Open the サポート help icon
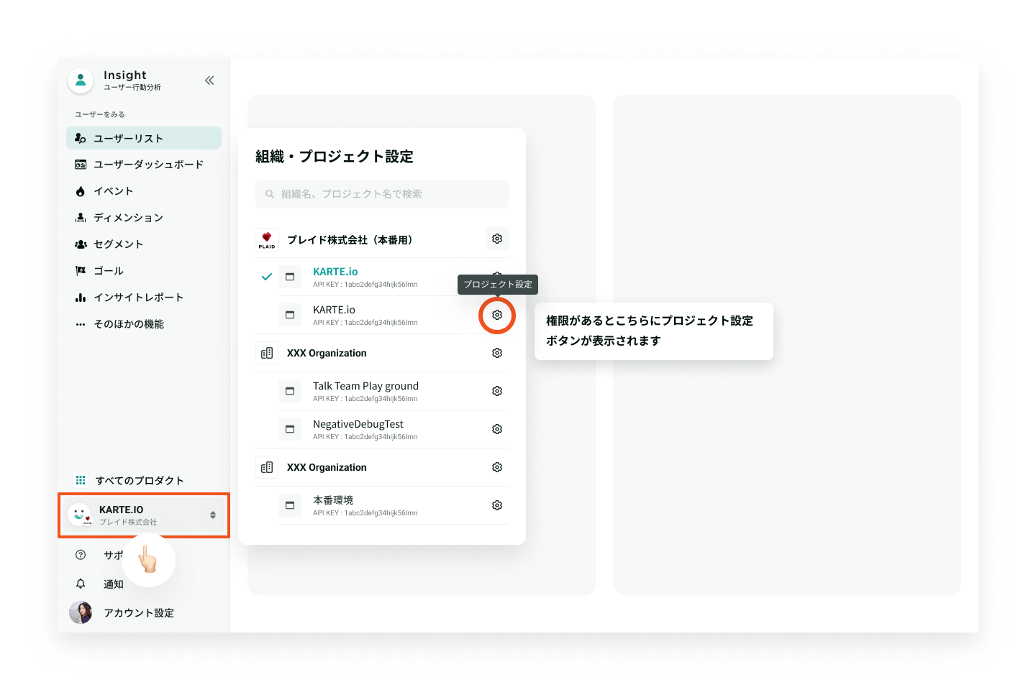Viewport: 1036px width, 690px height. pos(81,555)
